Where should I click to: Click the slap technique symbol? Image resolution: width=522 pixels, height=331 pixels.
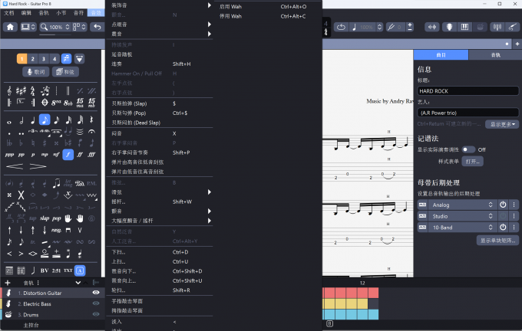click(44, 218)
